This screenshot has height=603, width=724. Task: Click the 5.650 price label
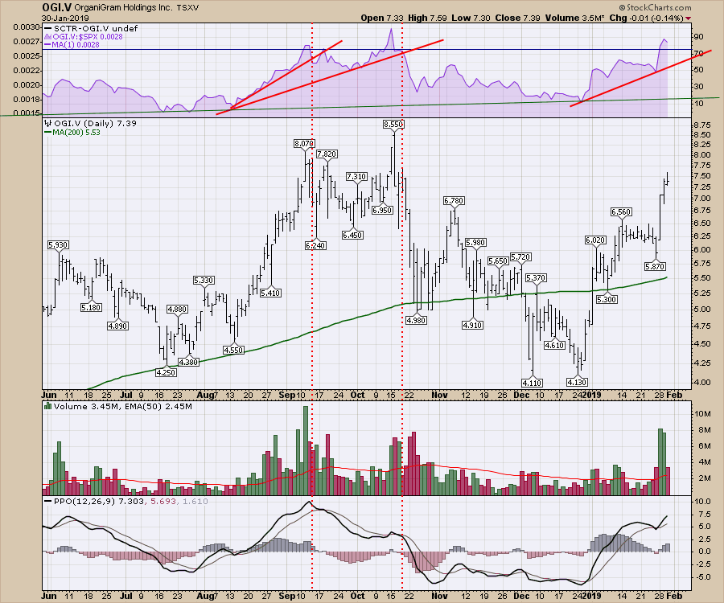[498, 260]
